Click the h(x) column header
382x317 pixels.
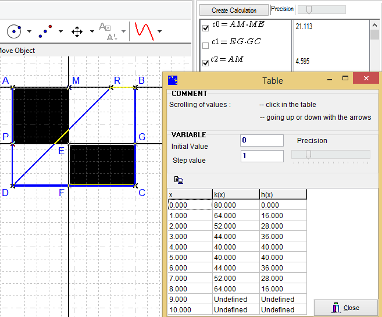[283, 194]
